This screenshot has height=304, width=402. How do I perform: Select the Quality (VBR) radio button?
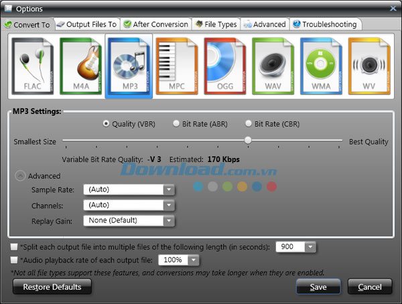pos(107,124)
